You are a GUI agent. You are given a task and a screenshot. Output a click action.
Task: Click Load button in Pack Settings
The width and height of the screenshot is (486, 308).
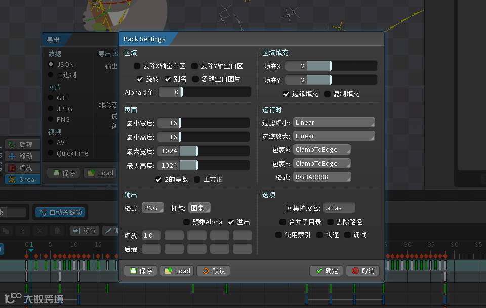point(177,271)
